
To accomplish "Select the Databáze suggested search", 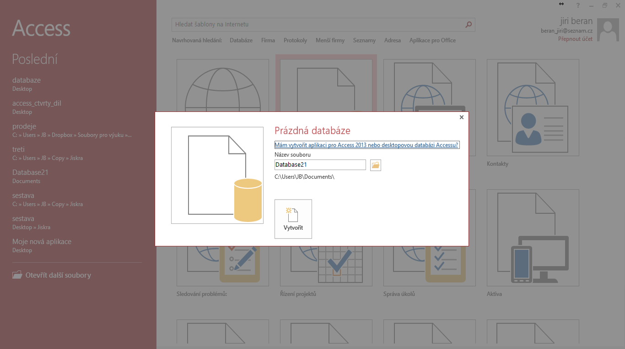I will pyautogui.click(x=241, y=40).
